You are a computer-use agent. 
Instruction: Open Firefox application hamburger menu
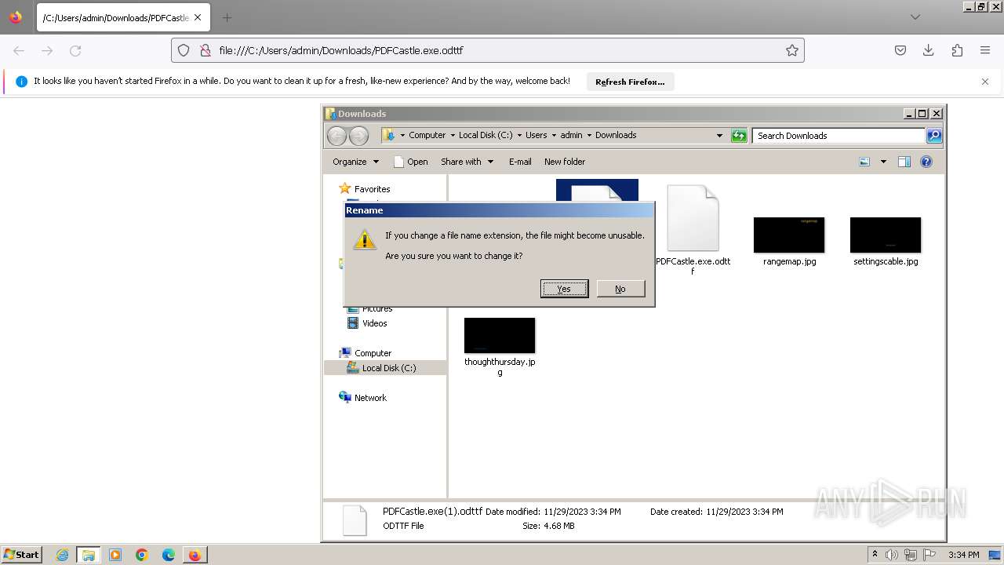click(985, 50)
